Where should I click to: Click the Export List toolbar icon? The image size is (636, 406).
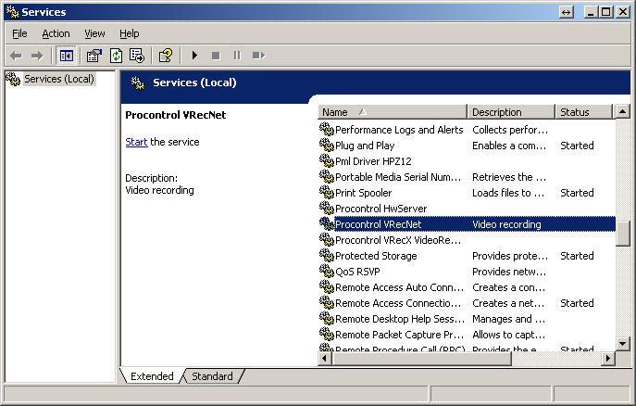tap(137, 56)
